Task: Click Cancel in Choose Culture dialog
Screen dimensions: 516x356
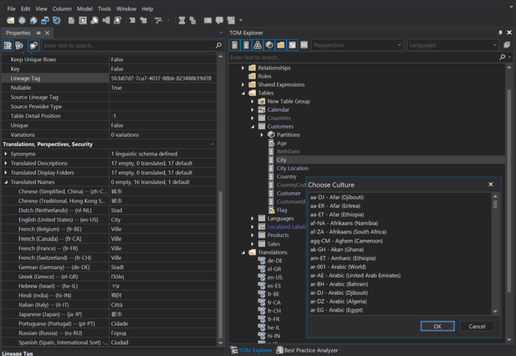Action: click(477, 326)
